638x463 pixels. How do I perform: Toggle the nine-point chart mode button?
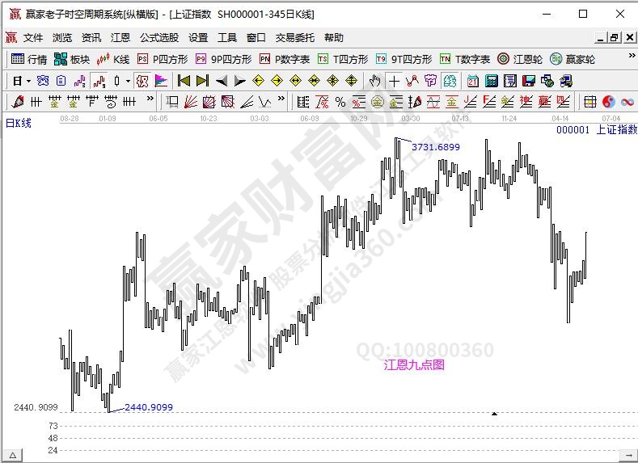coord(99,81)
